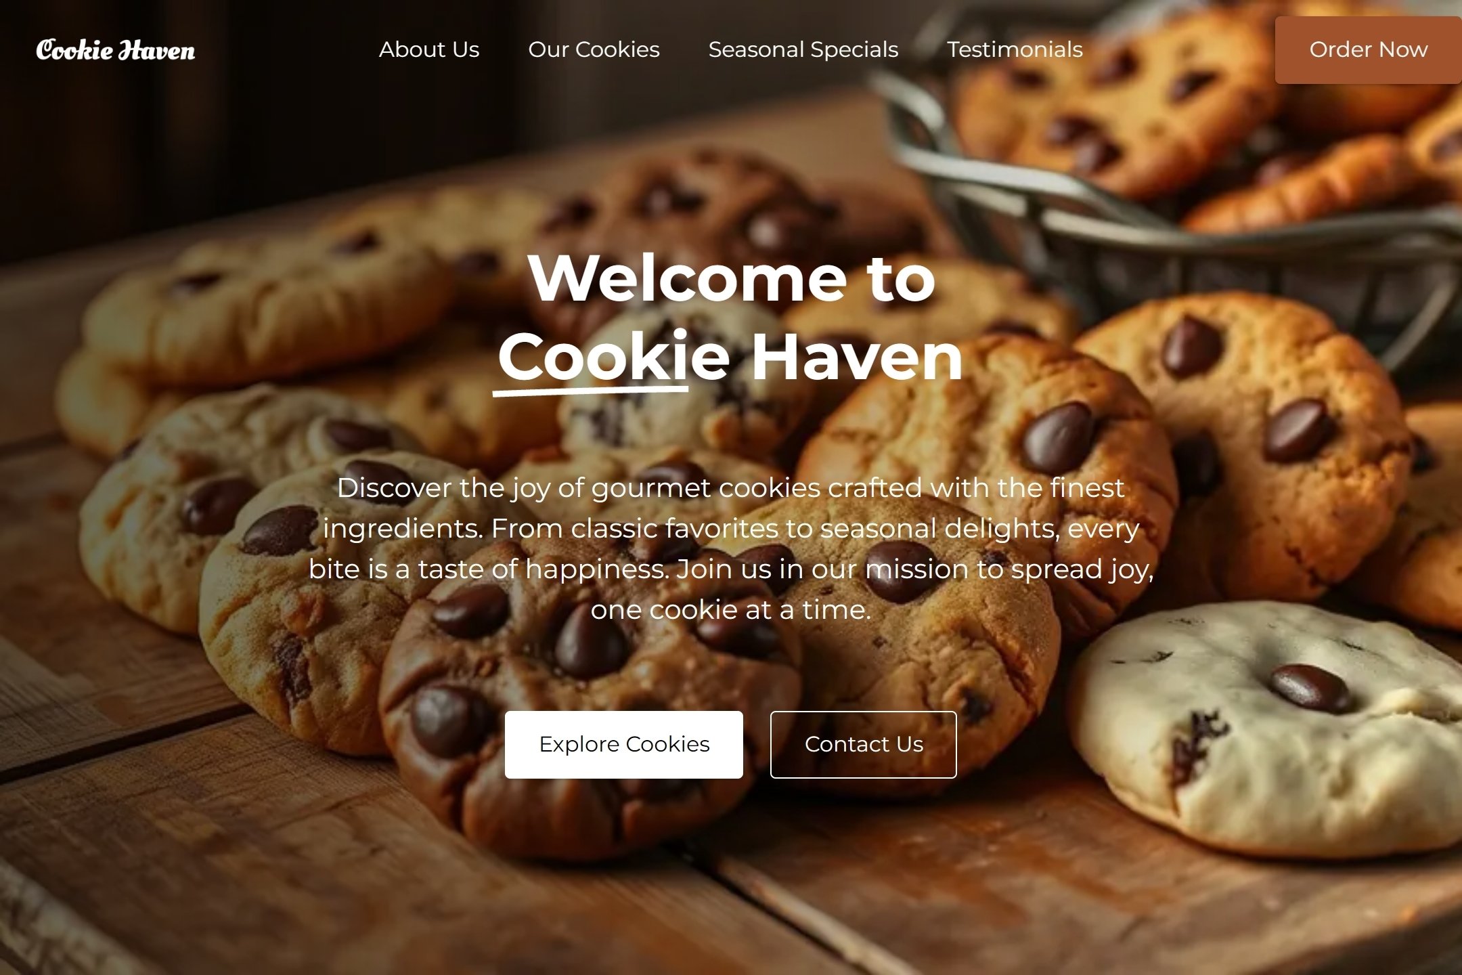Go to Our Cookies section

(594, 49)
